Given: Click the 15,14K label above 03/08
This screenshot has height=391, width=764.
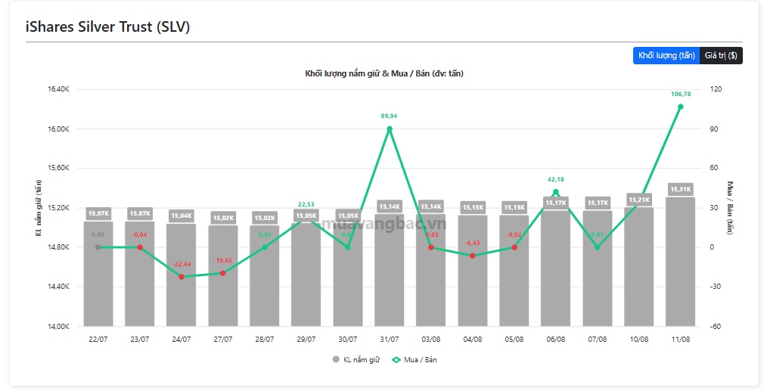Looking at the screenshot, I should point(430,206).
